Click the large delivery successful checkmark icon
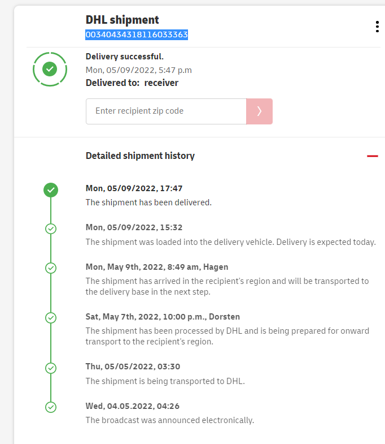The image size is (385, 444). point(50,69)
